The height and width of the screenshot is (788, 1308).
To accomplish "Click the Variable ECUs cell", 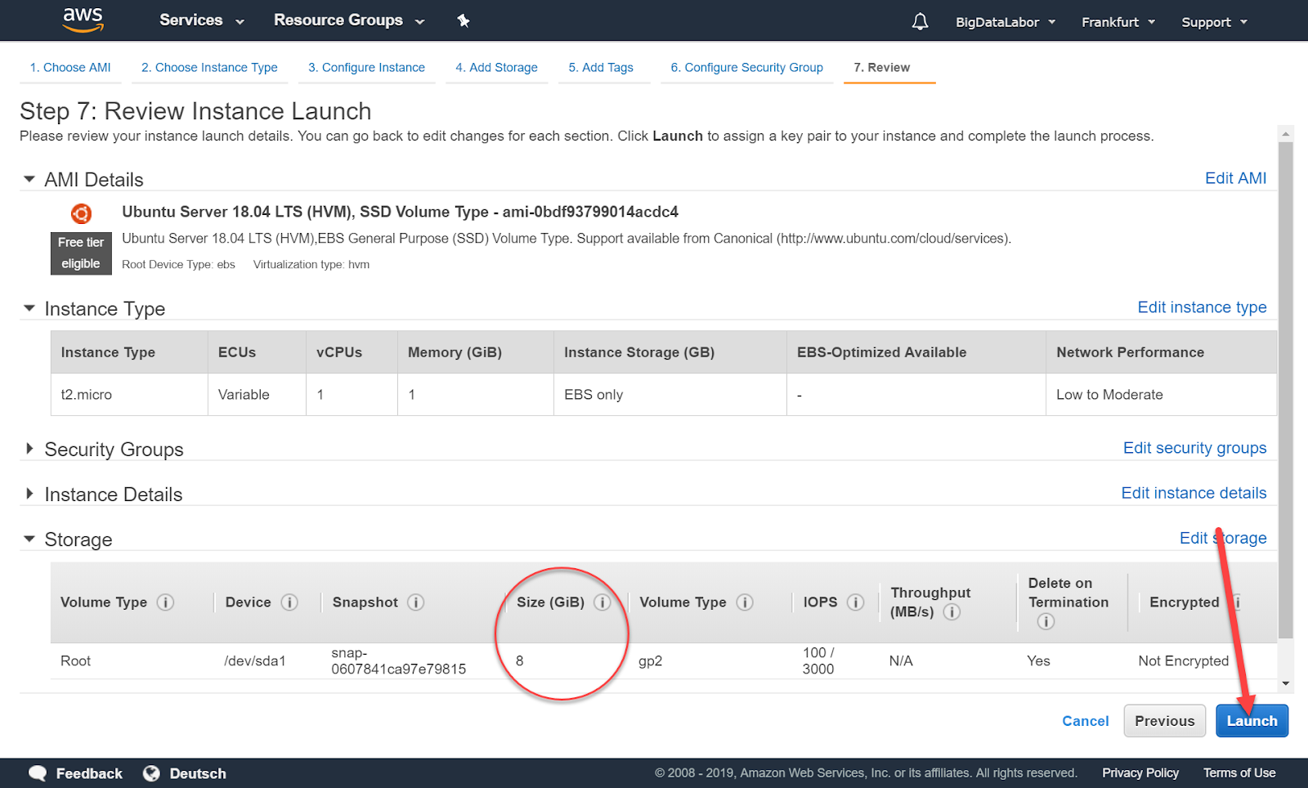I will [257, 395].
